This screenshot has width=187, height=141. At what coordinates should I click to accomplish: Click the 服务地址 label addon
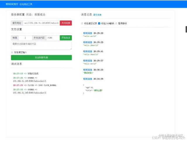point(17,23)
